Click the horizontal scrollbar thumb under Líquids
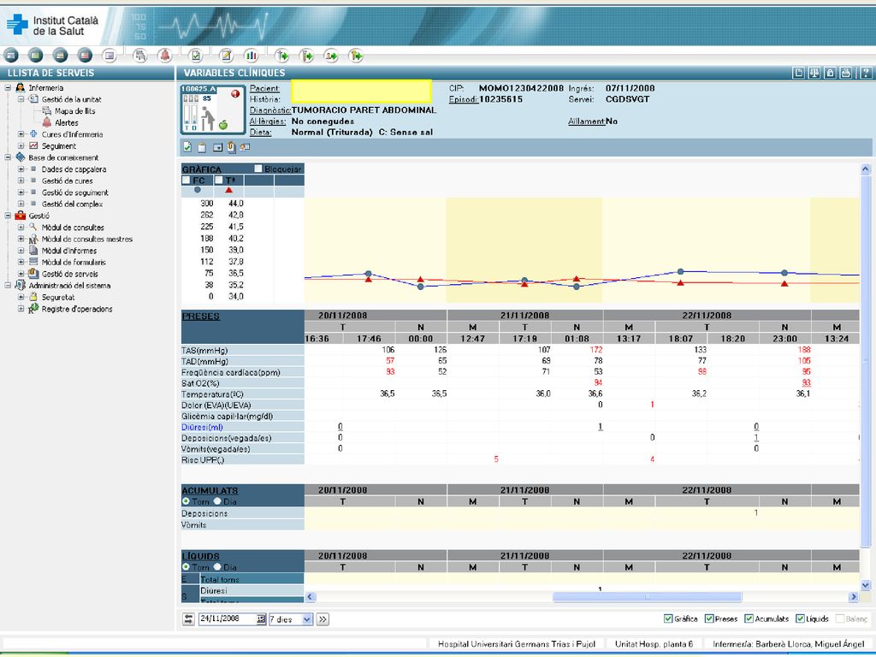Image resolution: width=876 pixels, height=657 pixels. [x=647, y=596]
